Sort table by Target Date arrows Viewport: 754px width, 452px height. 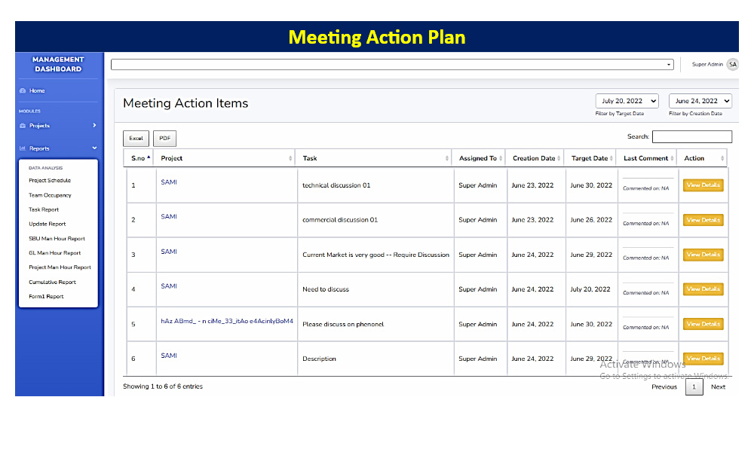[x=611, y=158]
